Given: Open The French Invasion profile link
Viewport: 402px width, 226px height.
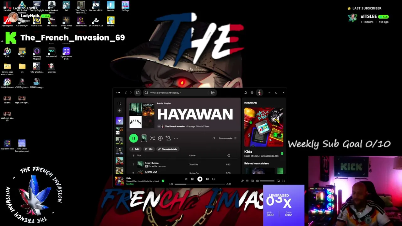Looking at the screenshot, I should coord(175,126).
